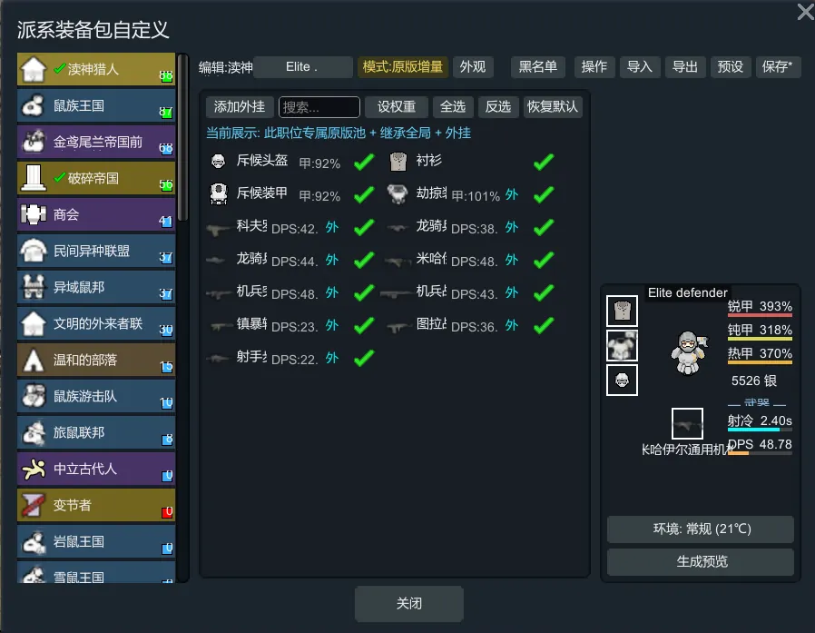Click the 搜索 search field
Image resolution: width=815 pixels, height=633 pixels.
[319, 107]
